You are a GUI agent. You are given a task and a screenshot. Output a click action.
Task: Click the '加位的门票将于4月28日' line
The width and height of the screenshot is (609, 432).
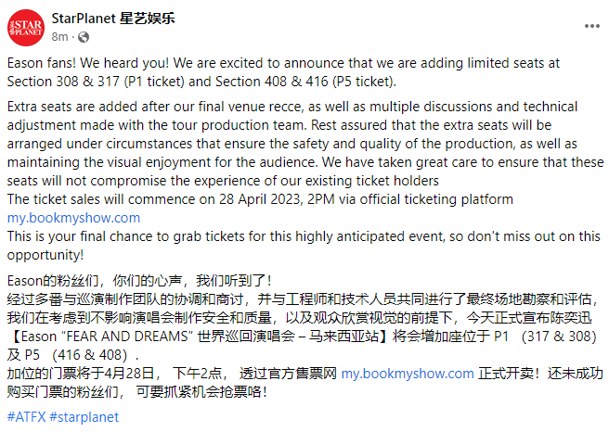click(x=81, y=374)
